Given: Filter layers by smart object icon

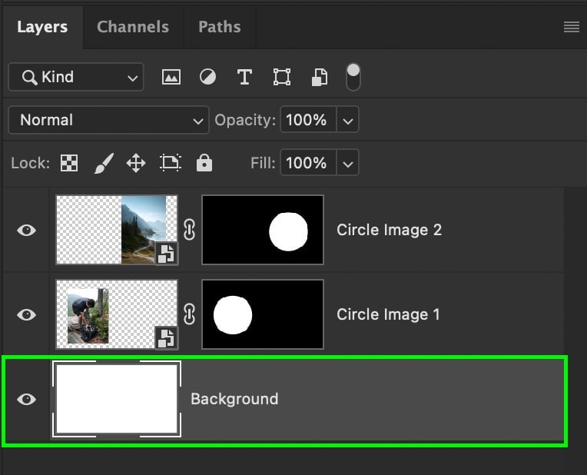Looking at the screenshot, I should tap(320, 77).
